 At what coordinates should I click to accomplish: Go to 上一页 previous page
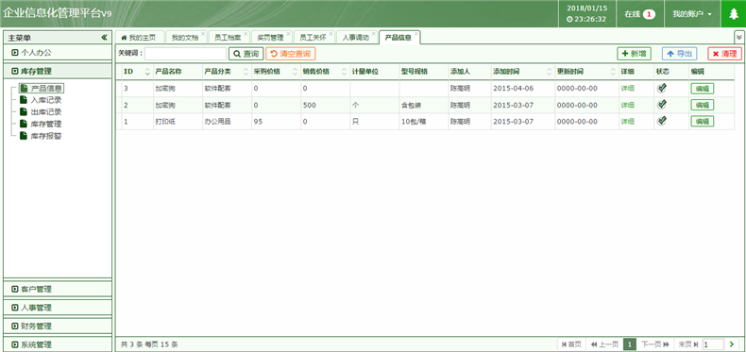pos(604,344)
